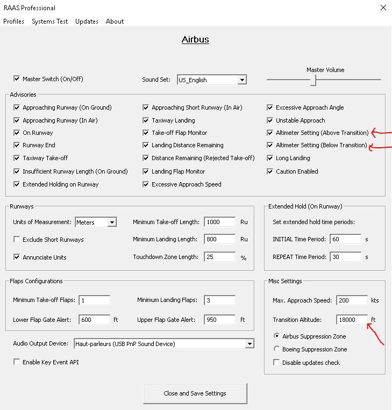This screenshot has width=392, height=410.
Task: Toggle the Excessive Approach Angle checkbox
Action: [x=270, y=107]
